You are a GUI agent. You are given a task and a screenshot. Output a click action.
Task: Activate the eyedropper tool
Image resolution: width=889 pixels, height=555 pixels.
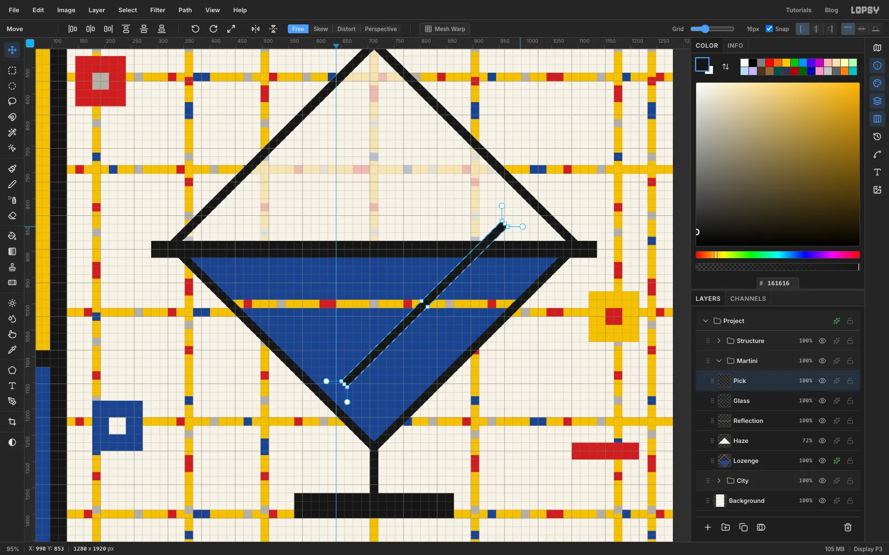[12, 350]
